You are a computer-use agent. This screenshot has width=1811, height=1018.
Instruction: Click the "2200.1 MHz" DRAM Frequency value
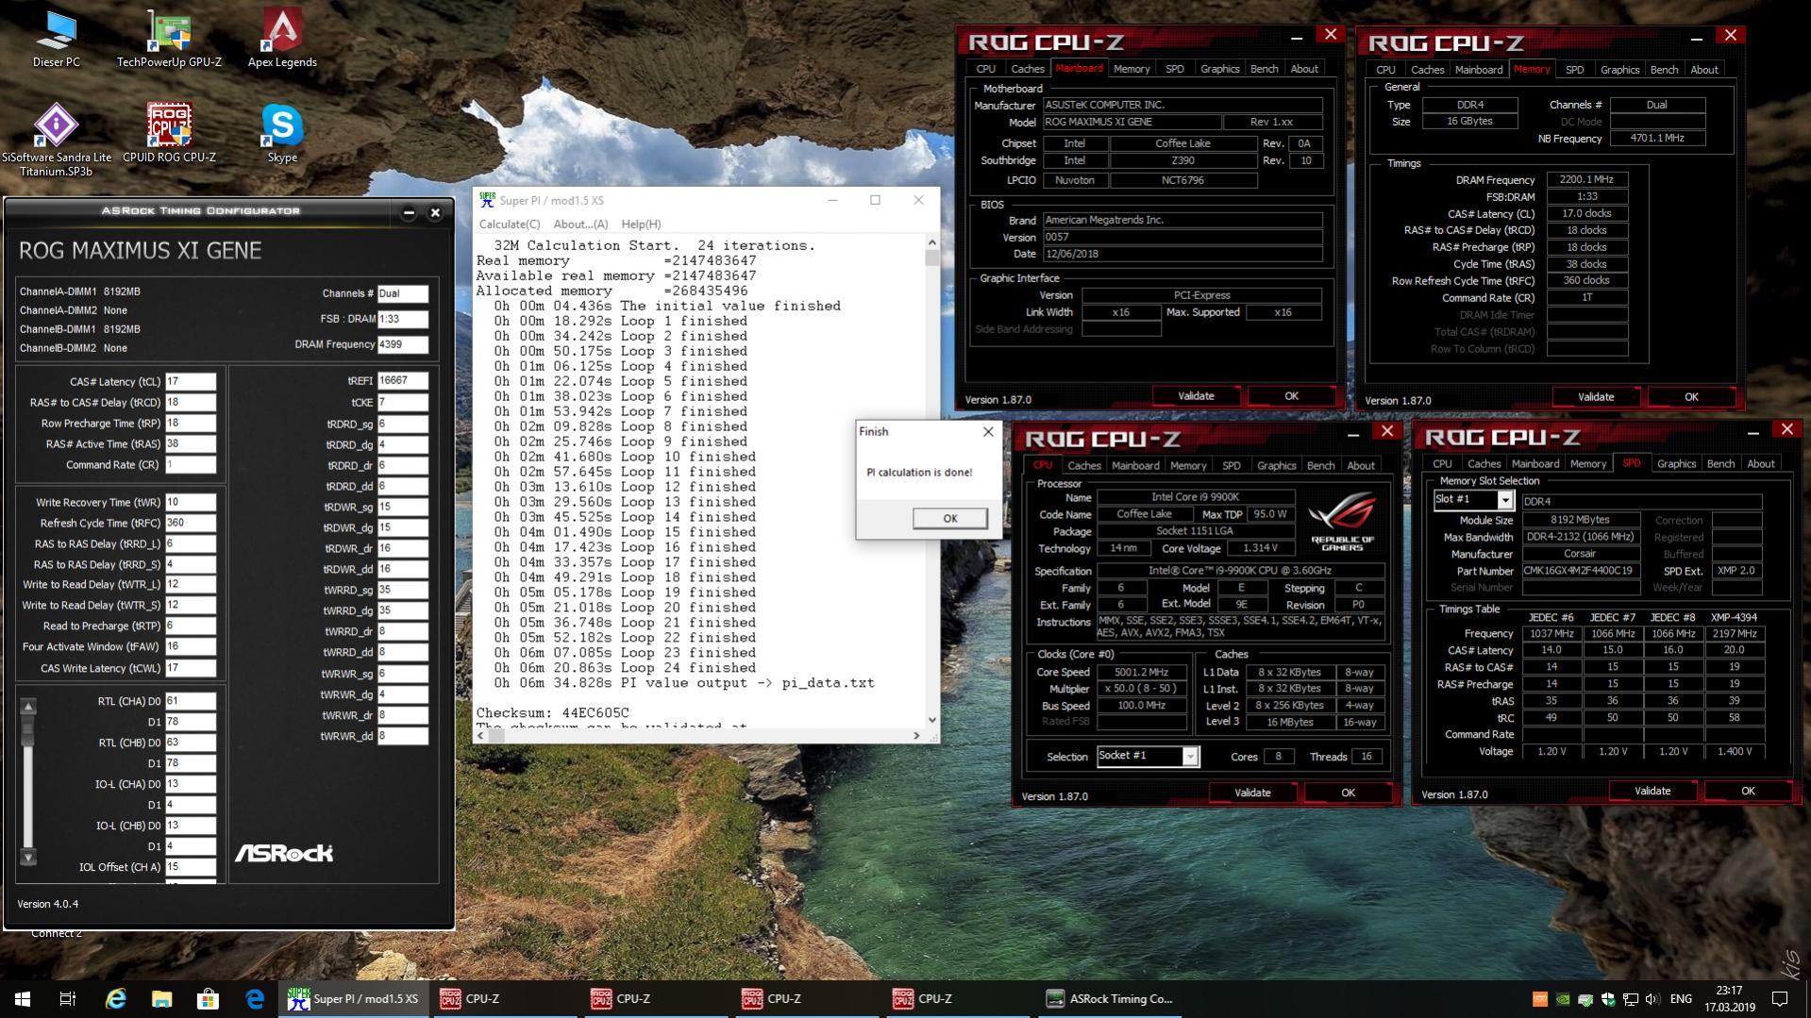pyautogui.click(x=1586, y=179)
